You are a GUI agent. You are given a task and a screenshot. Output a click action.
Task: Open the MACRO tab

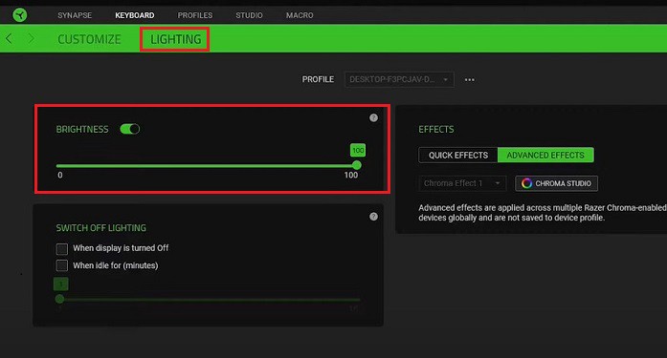pos(300,15)
